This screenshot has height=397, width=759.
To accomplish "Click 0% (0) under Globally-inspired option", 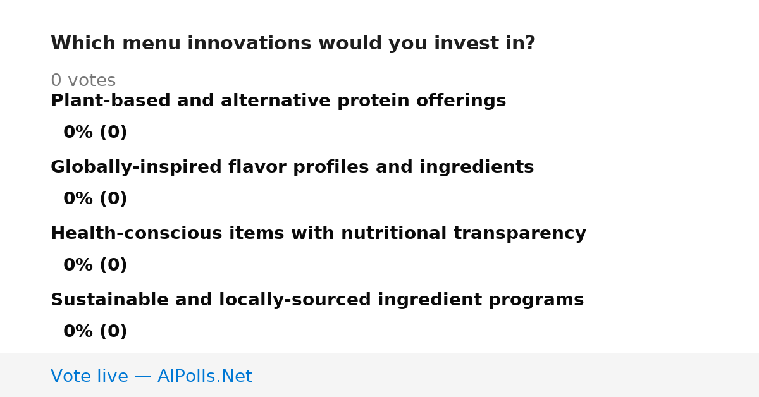I will click(96, 199).
